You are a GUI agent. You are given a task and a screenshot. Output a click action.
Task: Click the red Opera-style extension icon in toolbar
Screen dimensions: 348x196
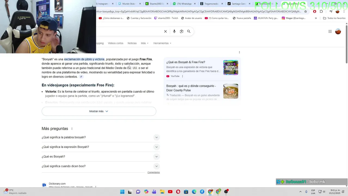coord(315,11)
